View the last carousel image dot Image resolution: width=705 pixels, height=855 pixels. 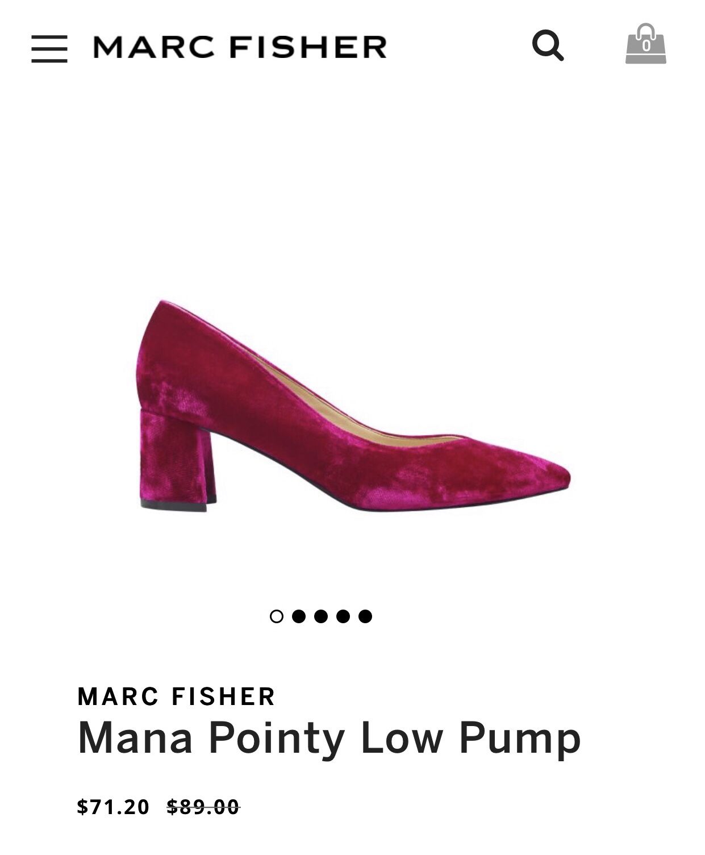(x=365, y=616)
